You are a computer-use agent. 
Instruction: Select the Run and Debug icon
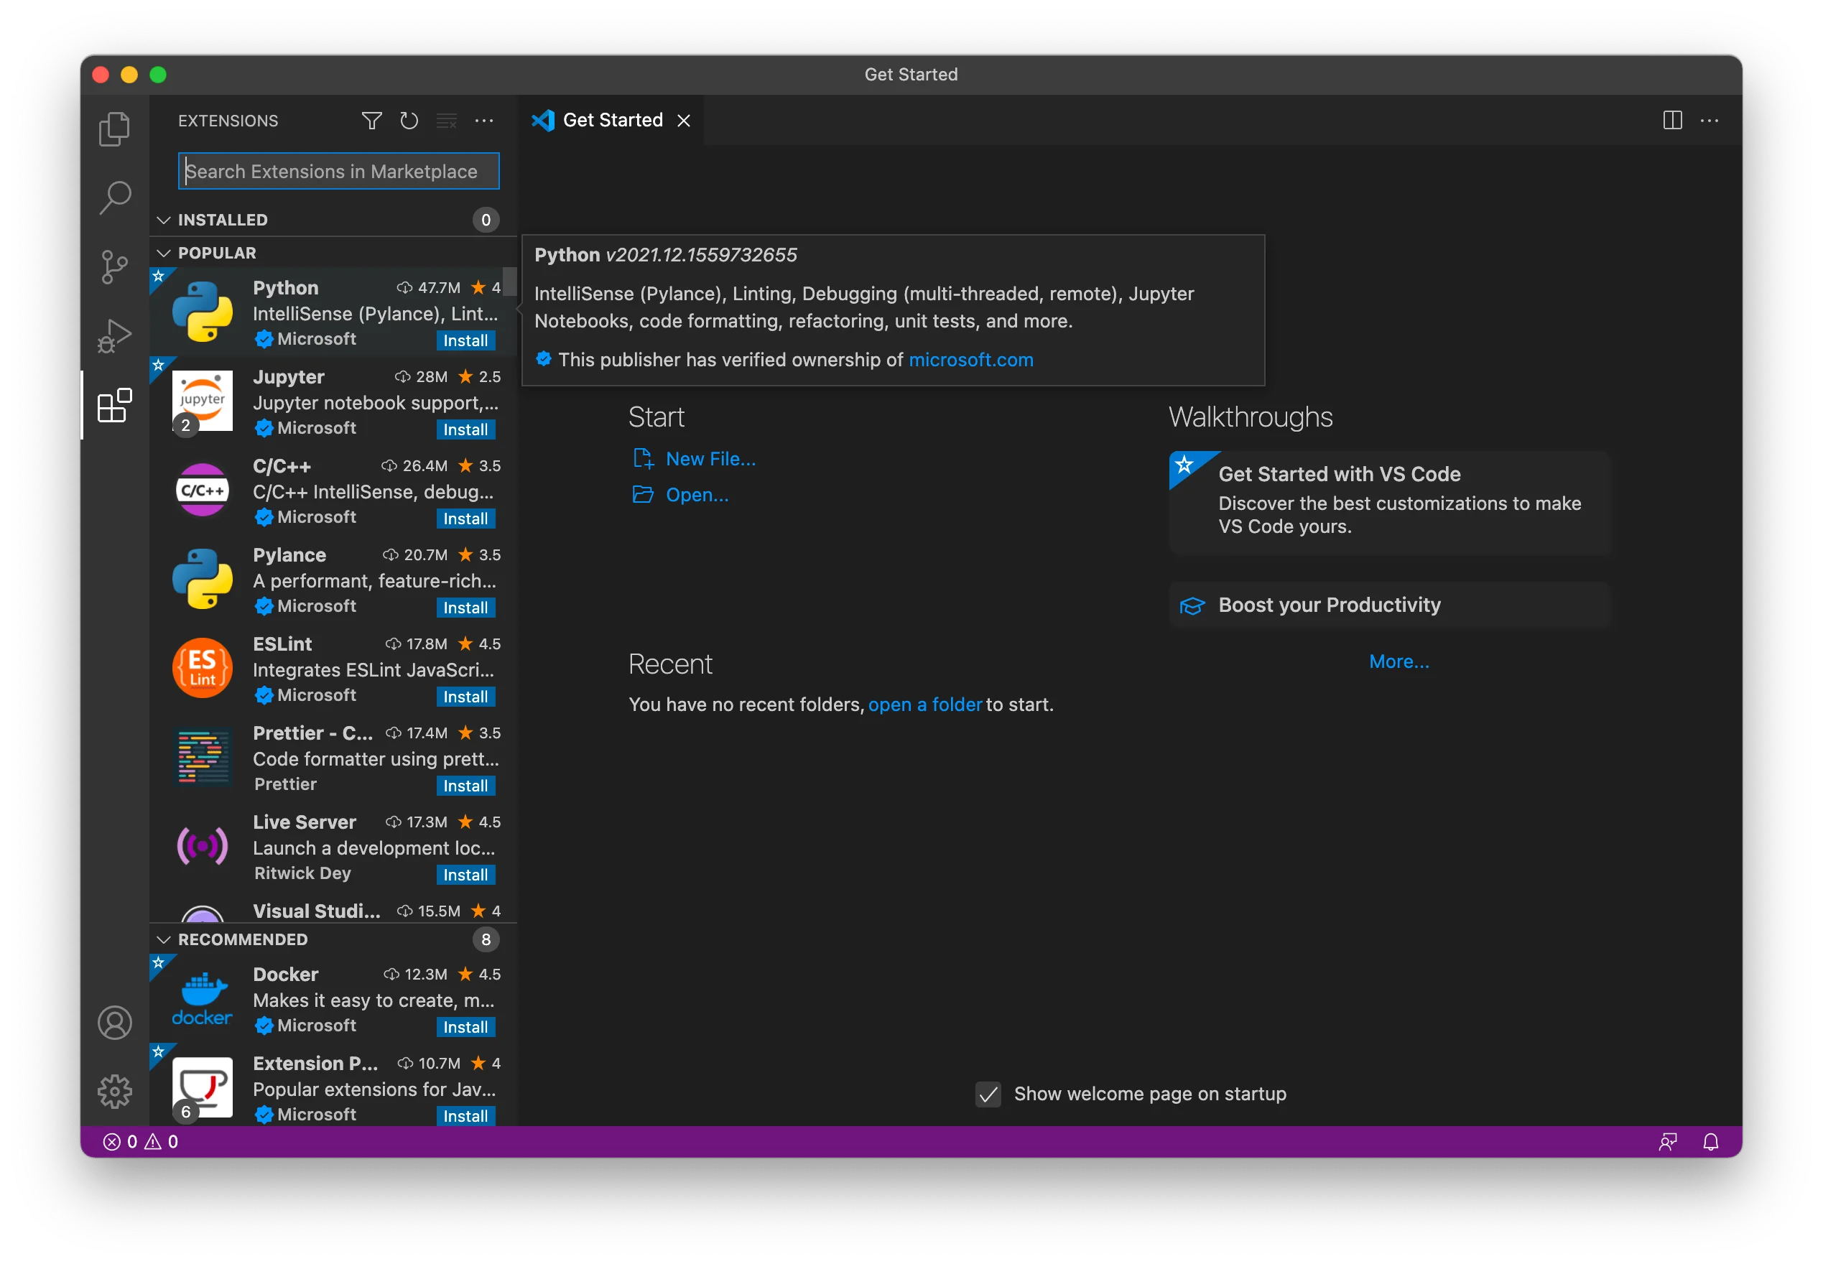click(x=114, y=336)
